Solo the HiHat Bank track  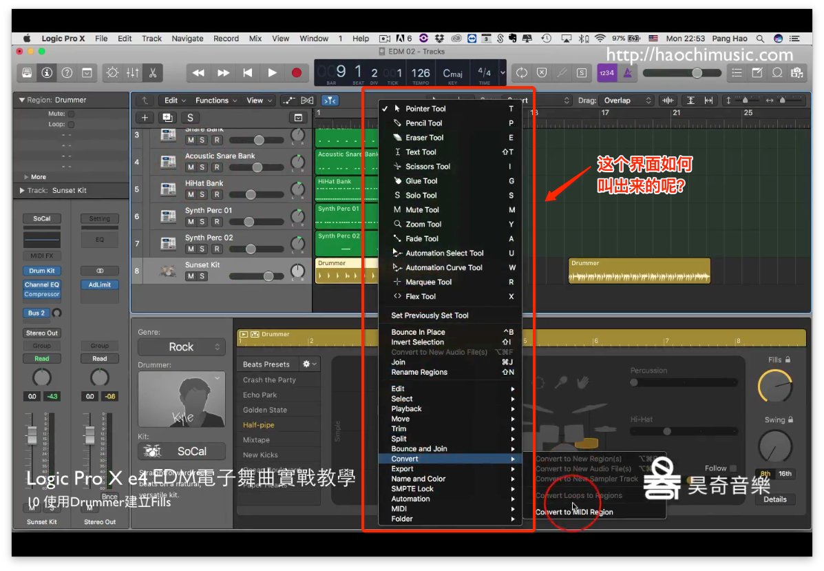(202, 194)
